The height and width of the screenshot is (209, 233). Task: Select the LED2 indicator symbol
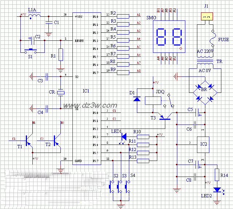217,190
